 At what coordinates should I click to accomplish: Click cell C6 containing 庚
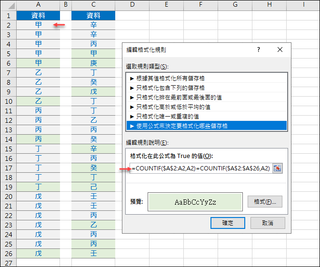(93, 63)
